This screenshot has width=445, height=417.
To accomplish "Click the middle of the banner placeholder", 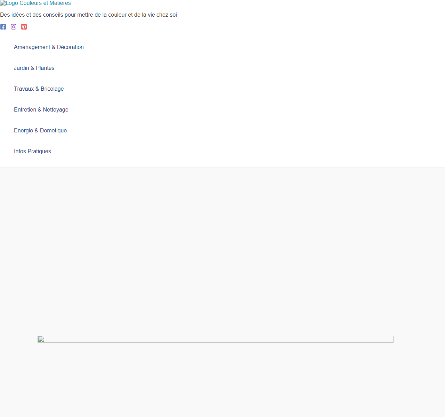I will click(x=216, y=339).
